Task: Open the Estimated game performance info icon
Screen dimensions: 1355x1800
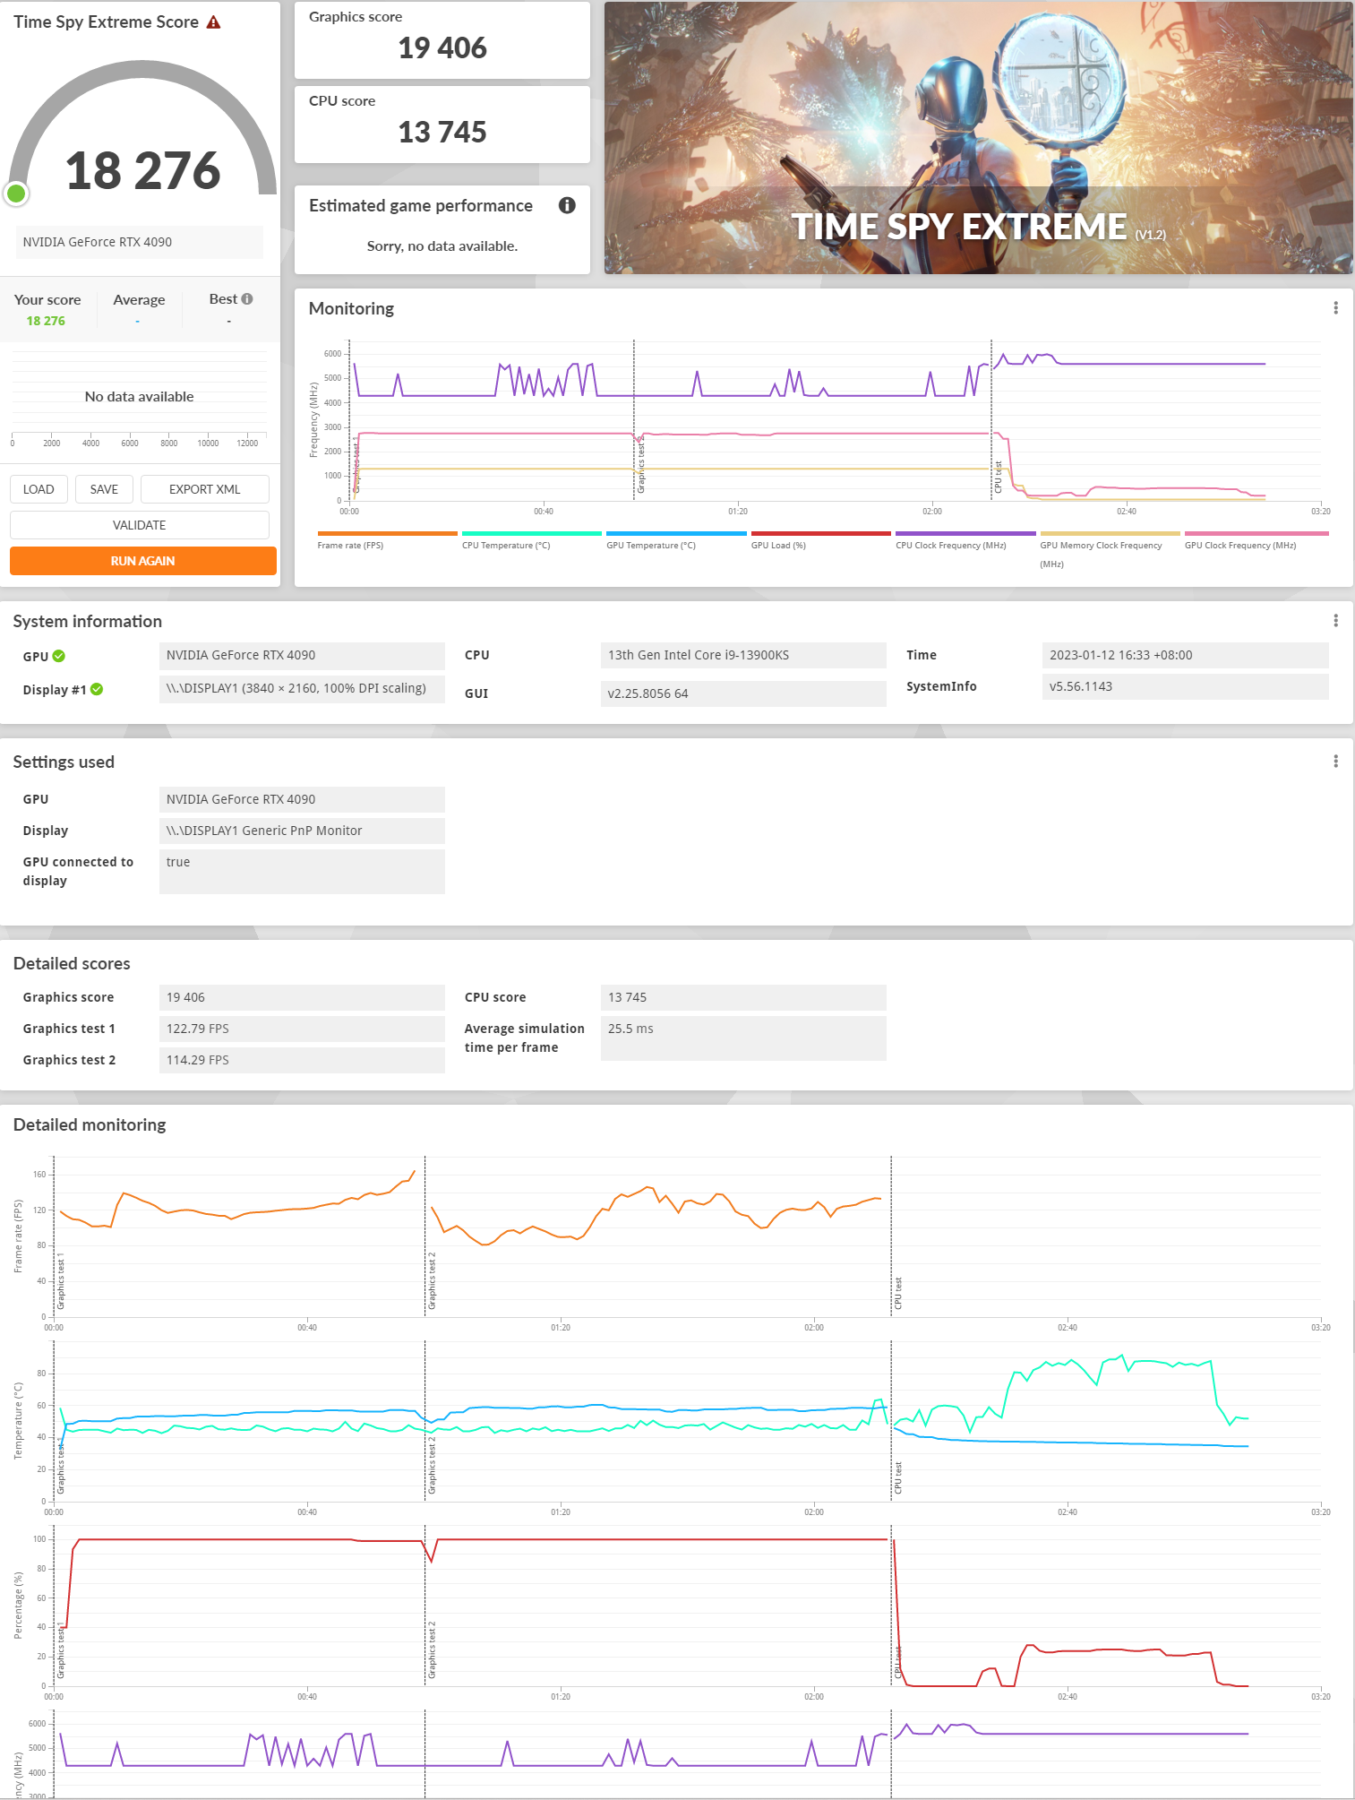Action: 567,205
